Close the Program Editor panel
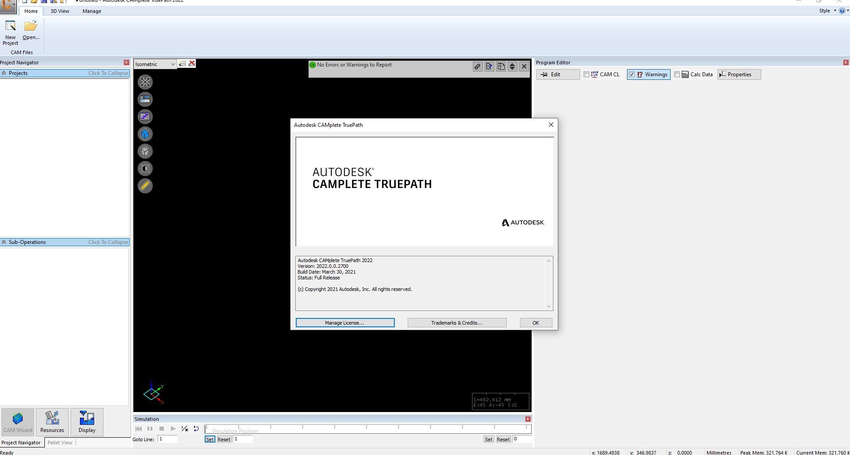Image resolution: width=850 pixels, height=455 pixels. click(846, 63)
